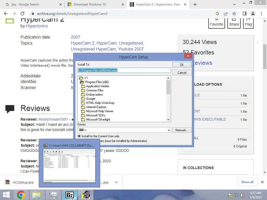Open the Windows Start menu
267x200 pixels.
point(6,195)
